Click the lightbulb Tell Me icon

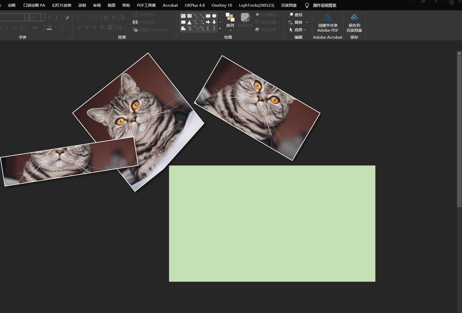click(x=307, y=5)
